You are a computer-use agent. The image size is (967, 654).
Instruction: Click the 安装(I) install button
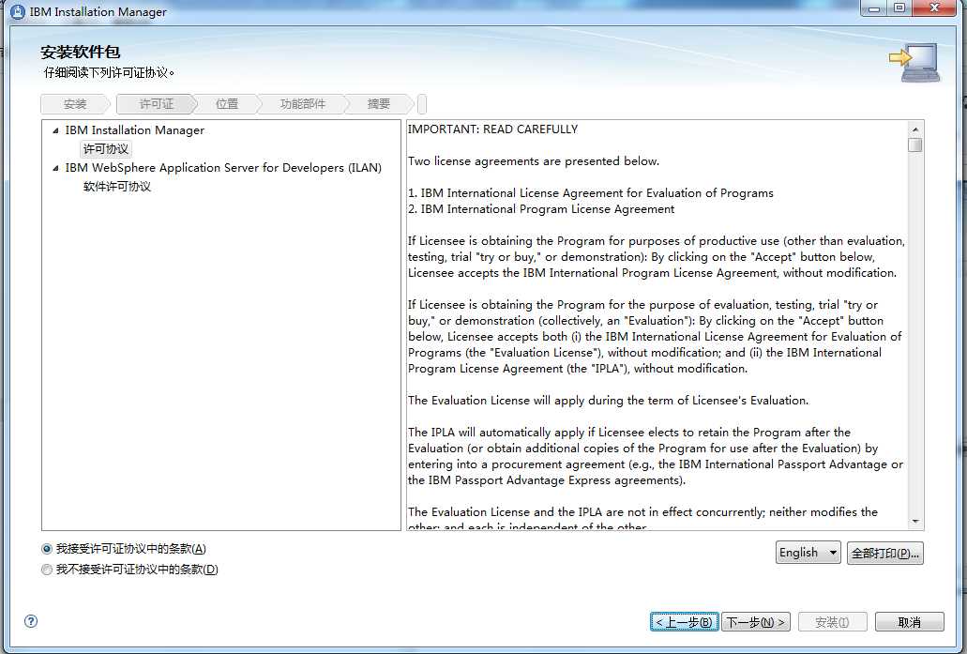(833, 622)
